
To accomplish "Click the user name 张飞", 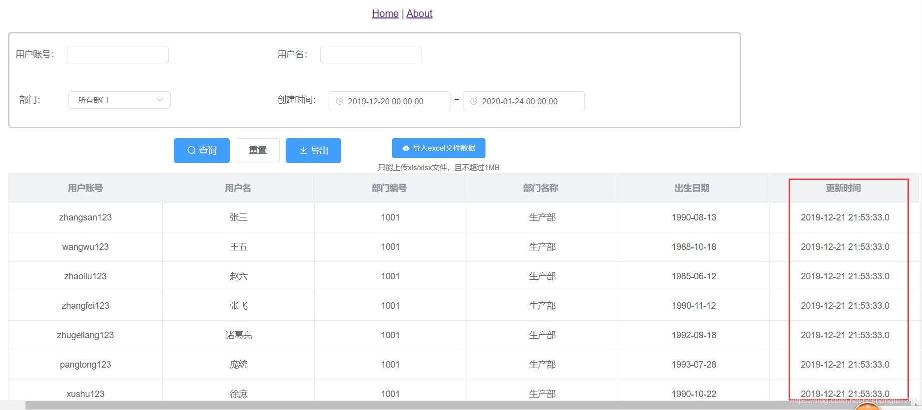I will point(238,306).
